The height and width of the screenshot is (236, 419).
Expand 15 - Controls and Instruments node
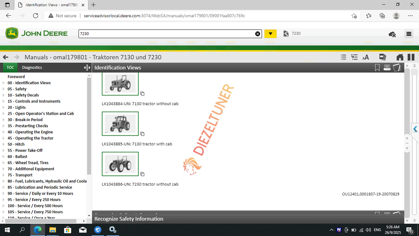[3, 101]
